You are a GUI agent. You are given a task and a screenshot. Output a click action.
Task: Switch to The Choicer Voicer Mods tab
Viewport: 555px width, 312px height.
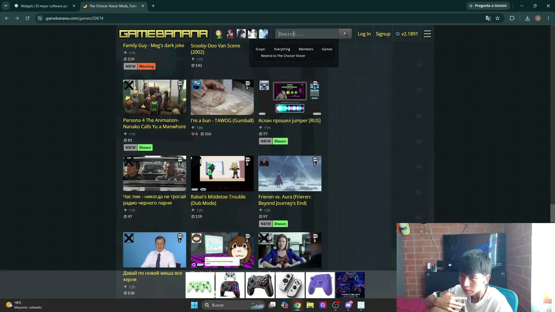pyautogui.click(x=113, y=6)
